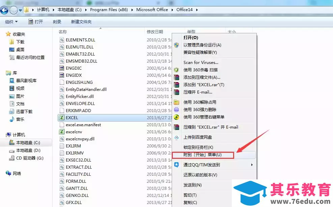Sort files by the 名称 column header
Viewport: 333px width, 207px height.
pyautogui.click(x=63, y=32)
